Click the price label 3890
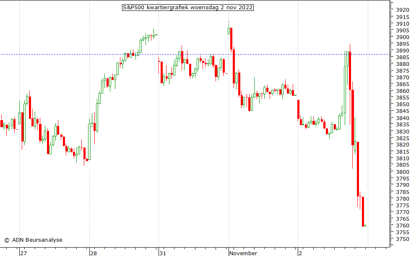This screenshot has height=256, width=411. tap(402, 51)
